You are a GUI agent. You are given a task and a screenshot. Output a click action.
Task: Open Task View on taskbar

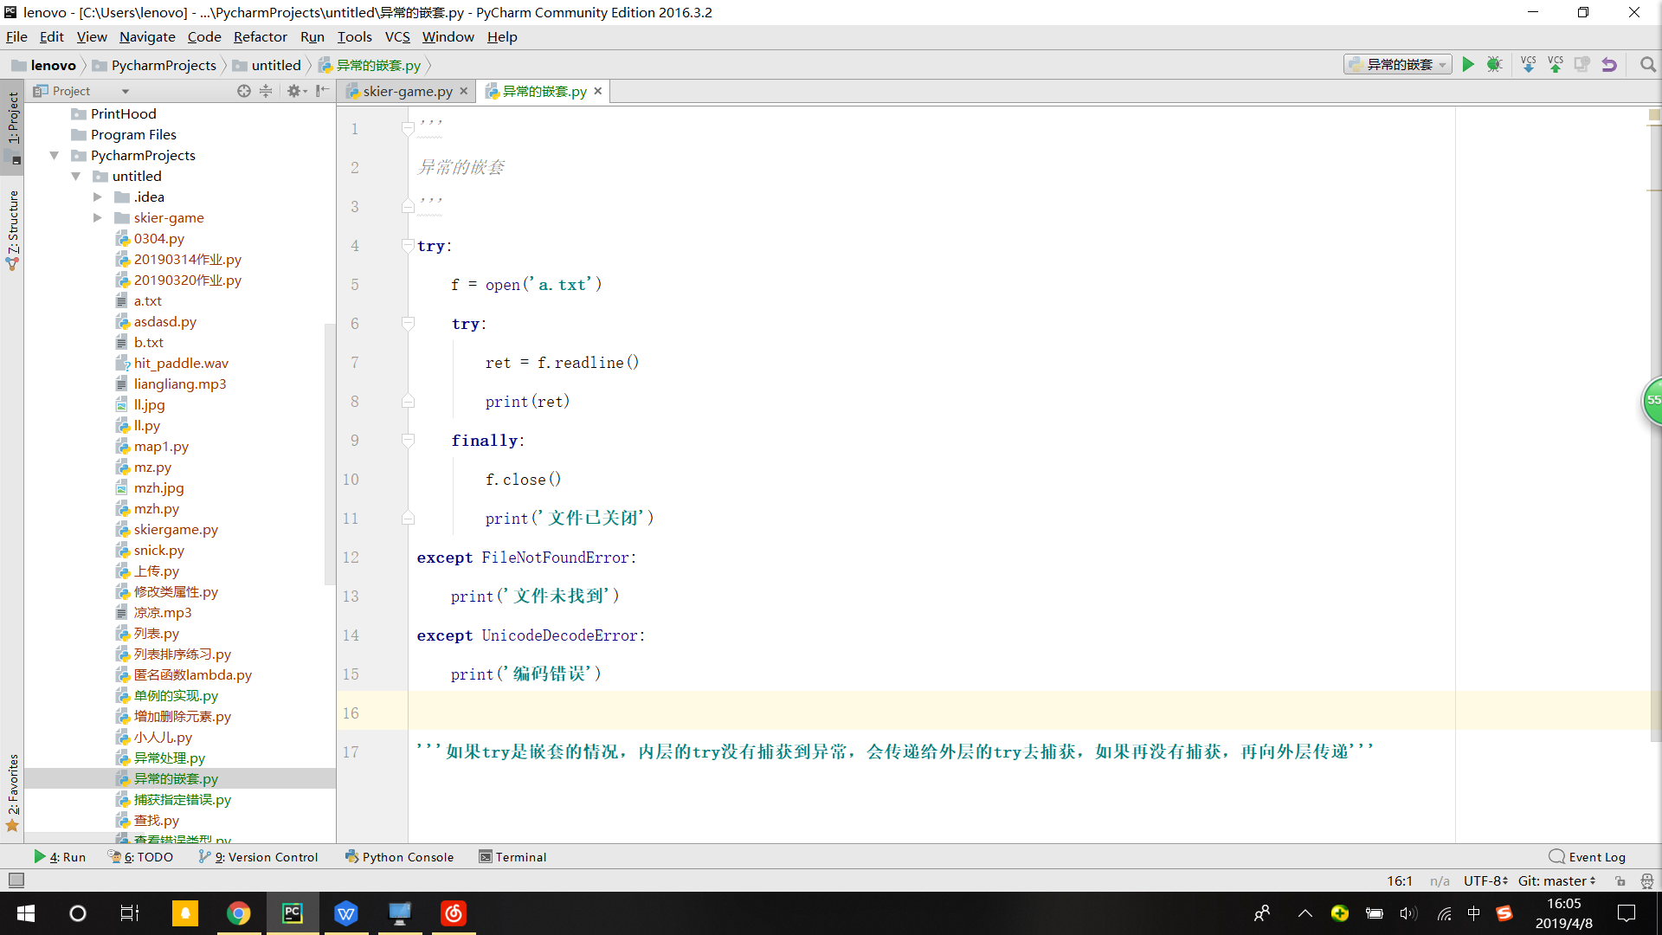coord(130,913)
